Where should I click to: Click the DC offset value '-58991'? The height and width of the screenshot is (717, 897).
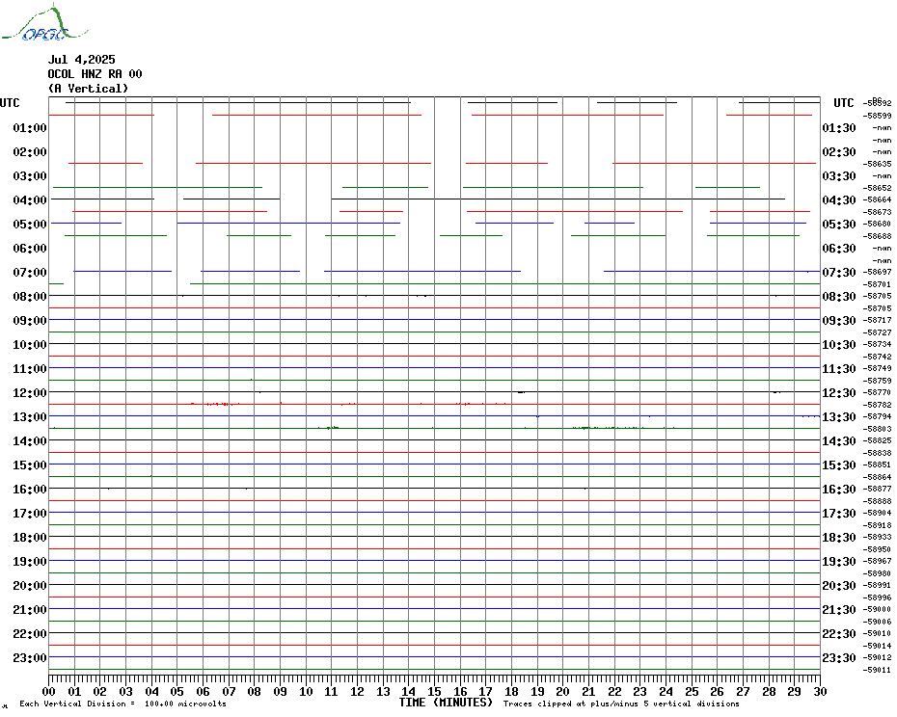(878, 585)
